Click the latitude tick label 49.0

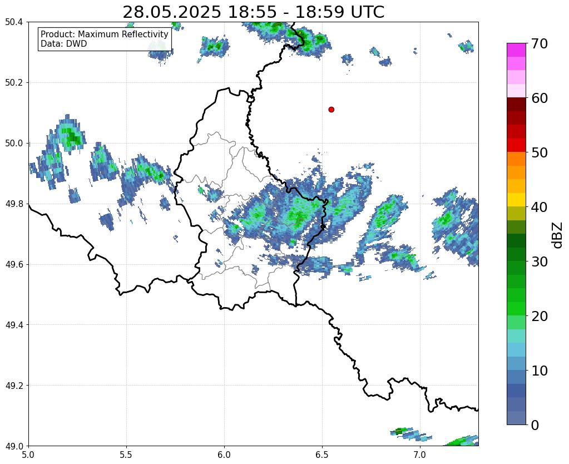[14, 446]
